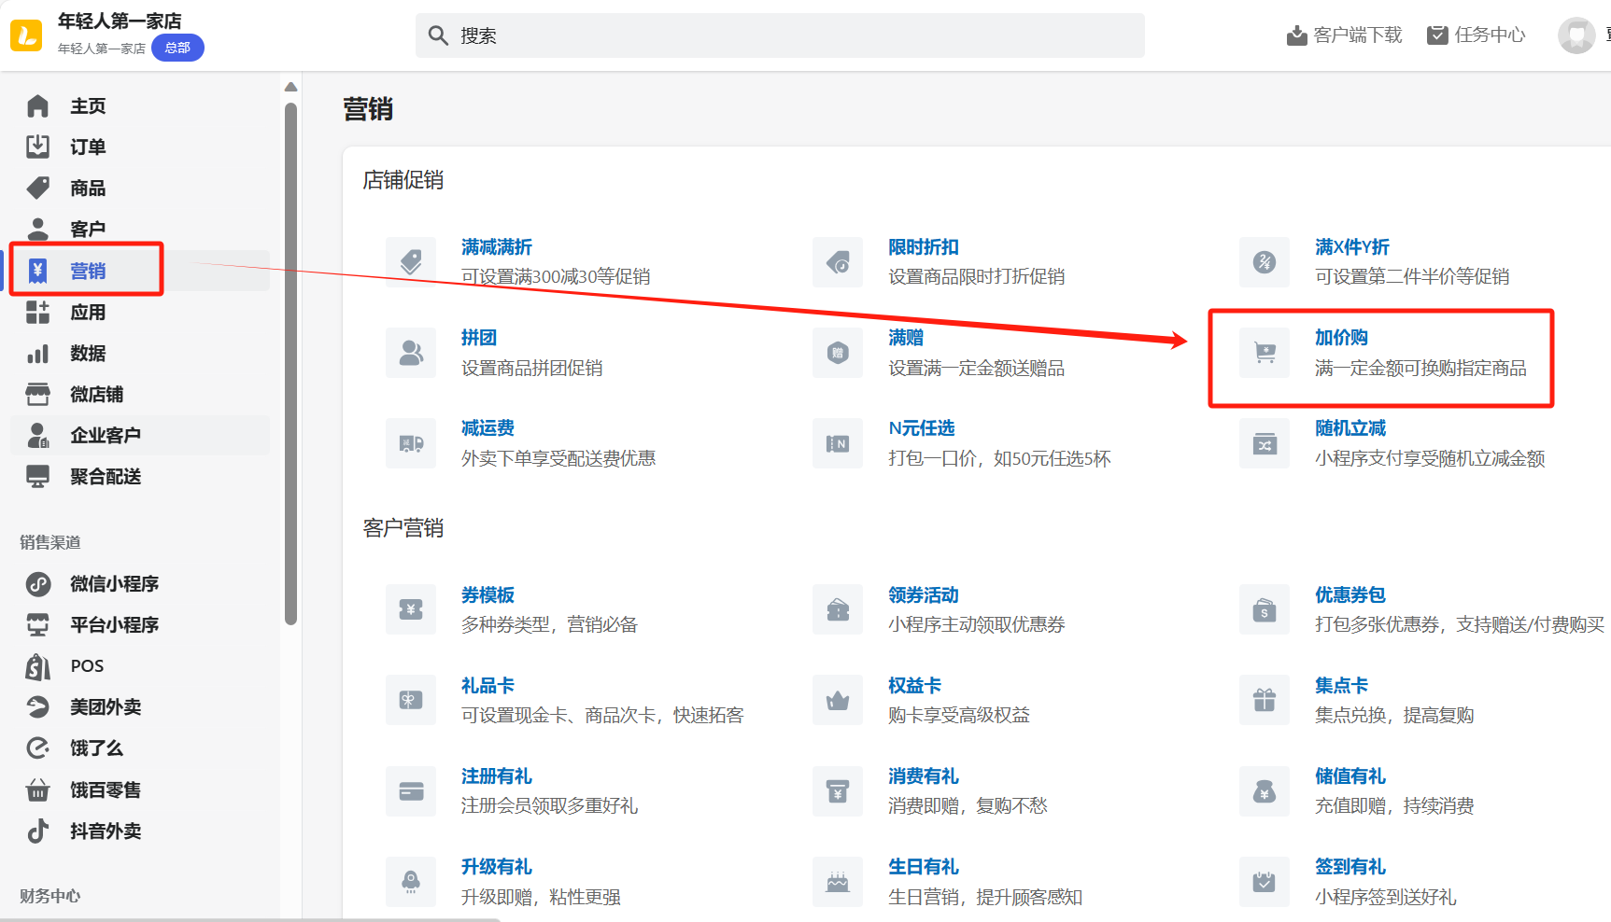Click the 减运费 delivery icon
Screen dimensions: 1611x922
[x=411, y=443]
